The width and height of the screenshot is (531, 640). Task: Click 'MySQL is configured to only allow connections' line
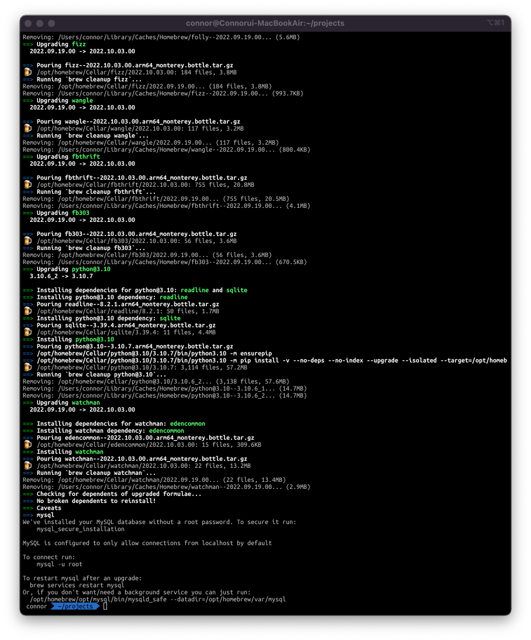coord(147,543)
